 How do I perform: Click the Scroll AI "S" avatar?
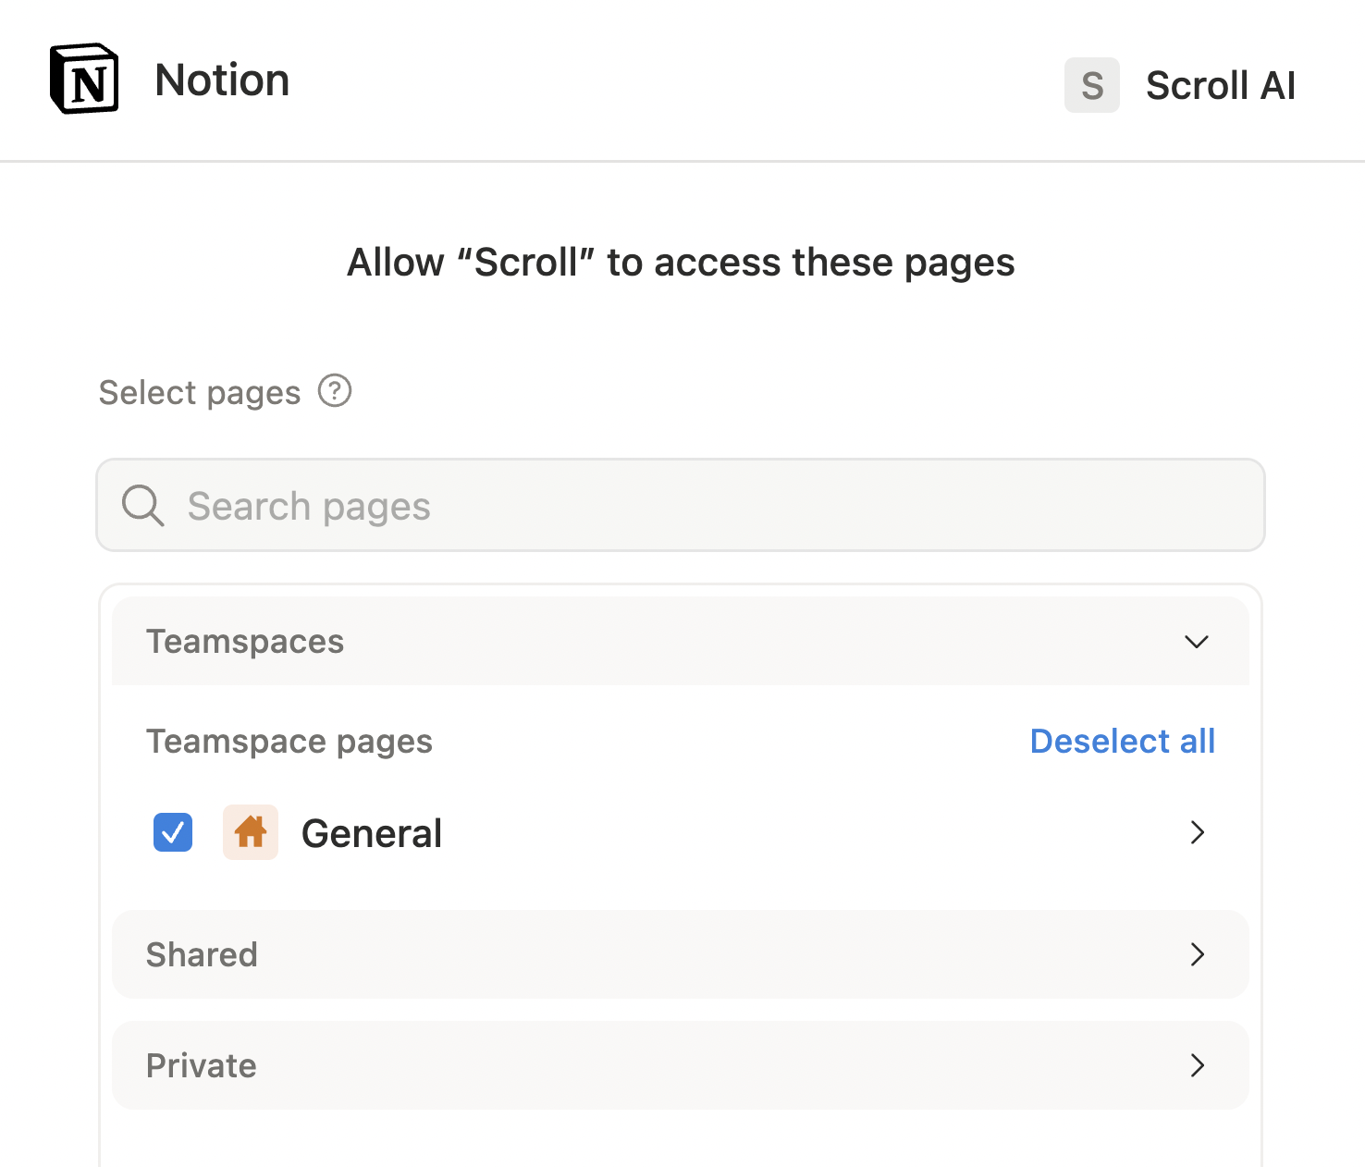[x=1091, y=85]
